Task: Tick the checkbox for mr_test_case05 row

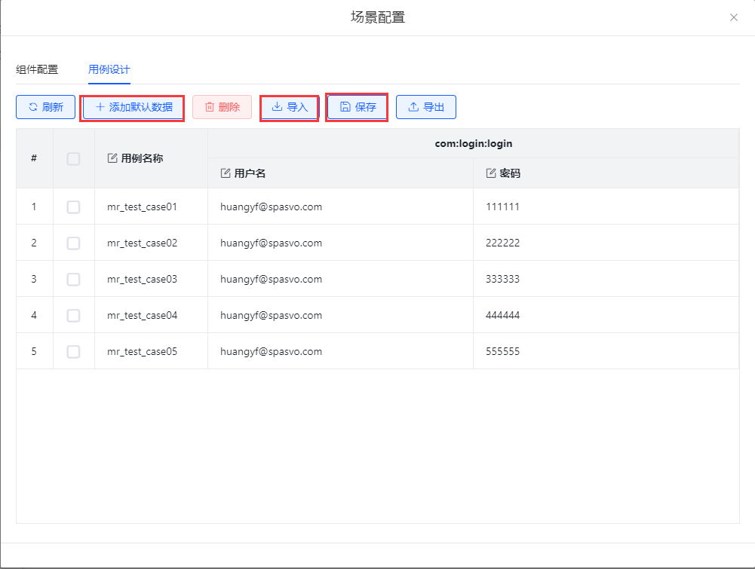Action: pos(73,351)
